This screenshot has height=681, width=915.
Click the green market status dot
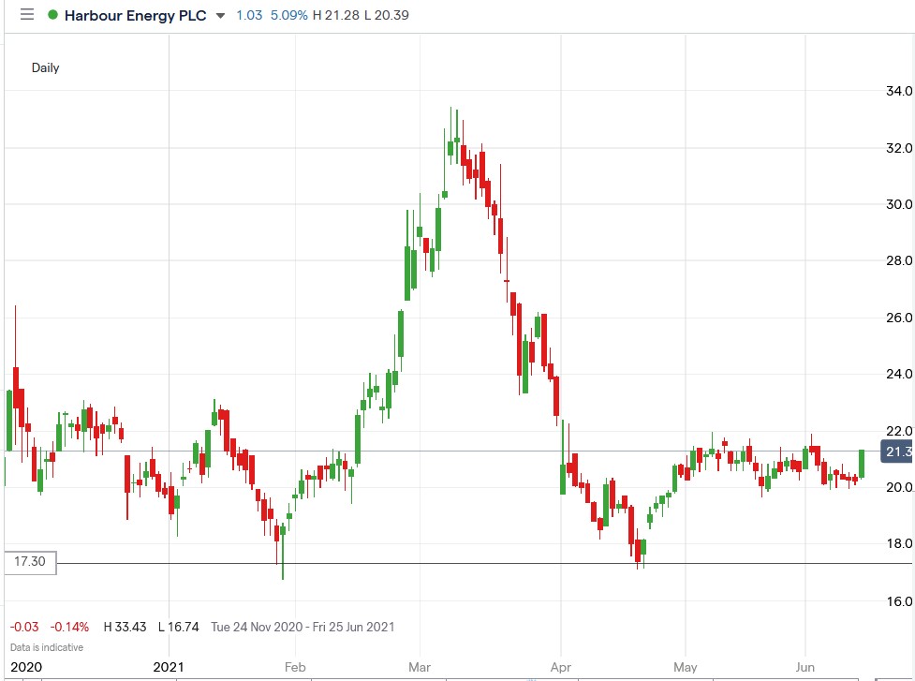pyautogui.click(x=54, y=14)
